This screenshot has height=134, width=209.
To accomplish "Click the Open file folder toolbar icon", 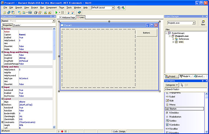I will click(24, 12).
